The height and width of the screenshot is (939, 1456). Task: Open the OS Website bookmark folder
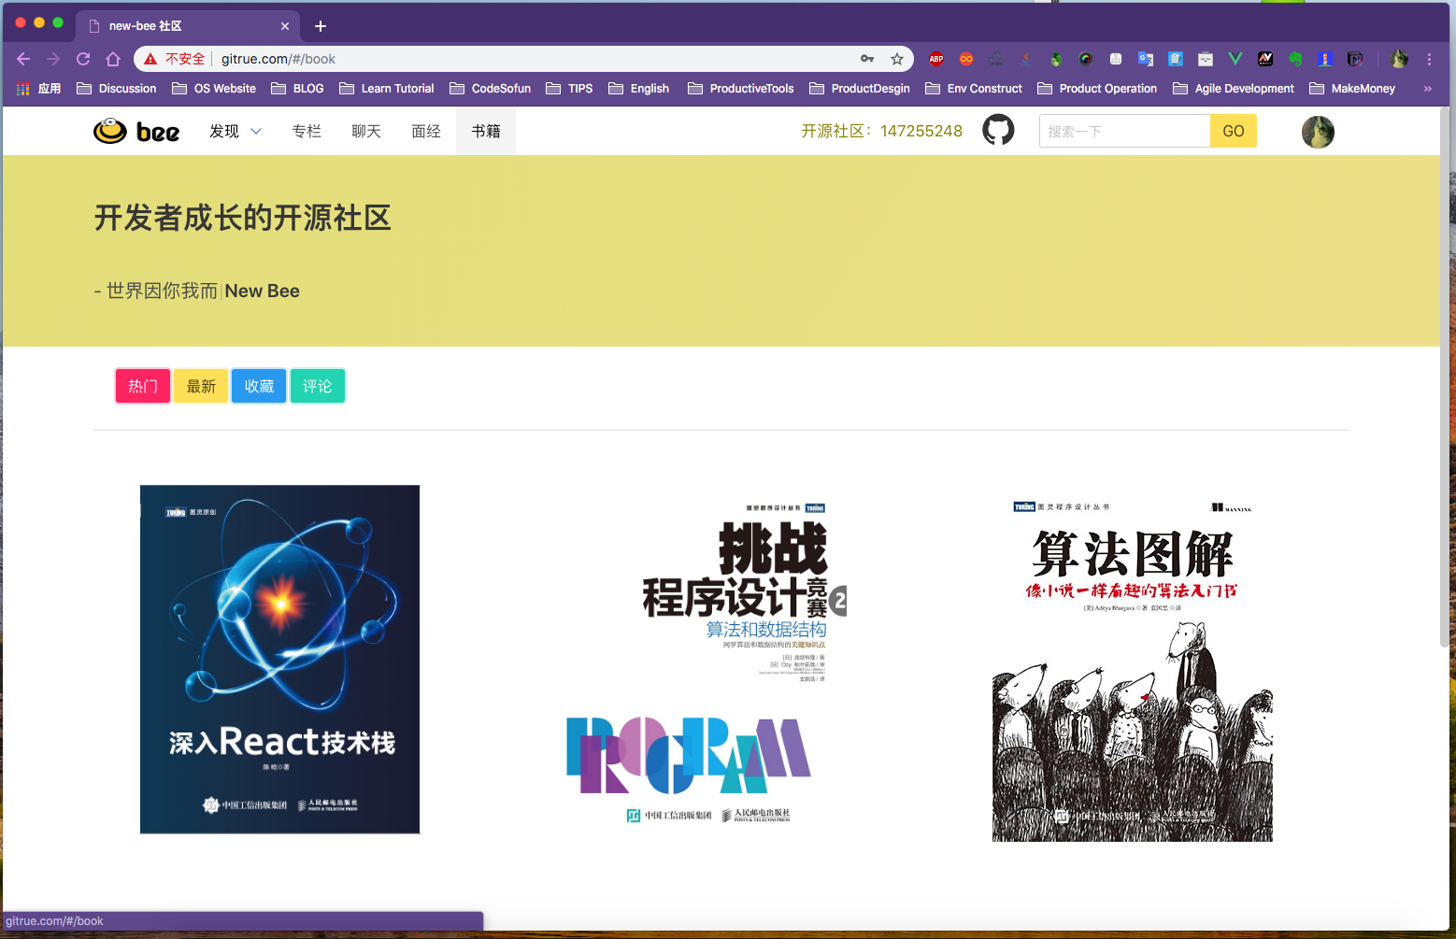tap(214, 89)
